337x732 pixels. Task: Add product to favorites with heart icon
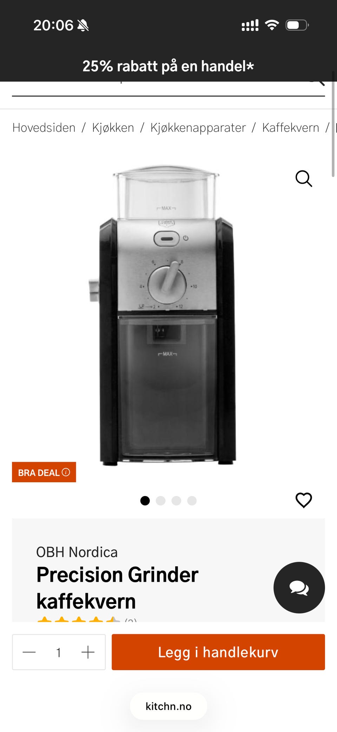[x=304, y=500]
